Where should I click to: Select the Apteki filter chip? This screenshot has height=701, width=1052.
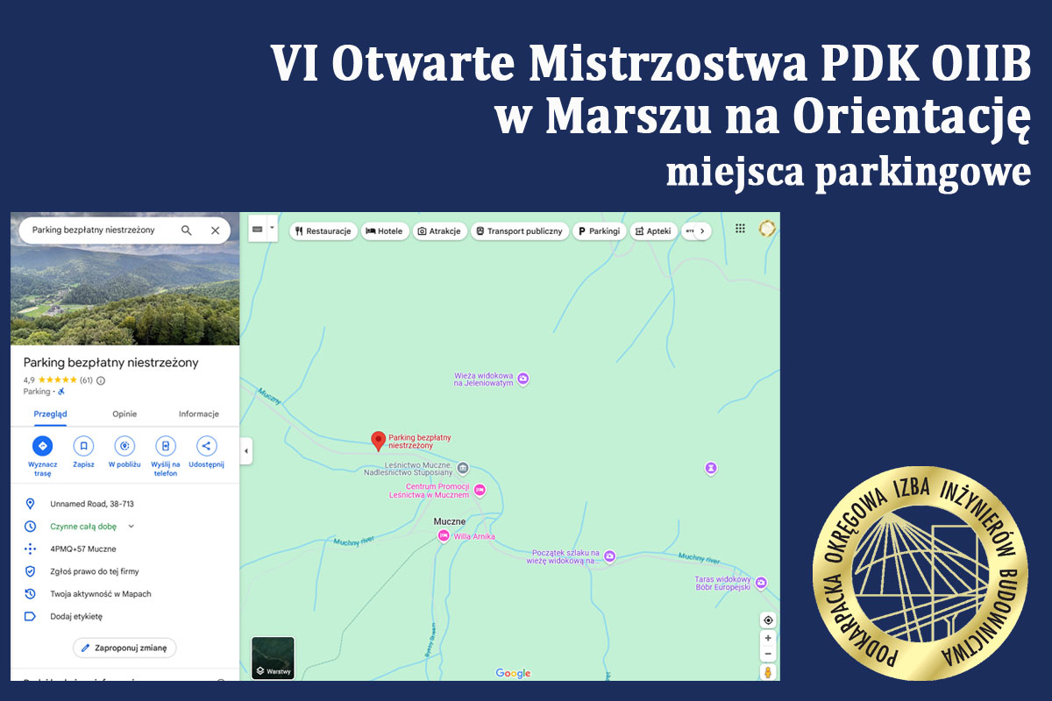point(653,231)
